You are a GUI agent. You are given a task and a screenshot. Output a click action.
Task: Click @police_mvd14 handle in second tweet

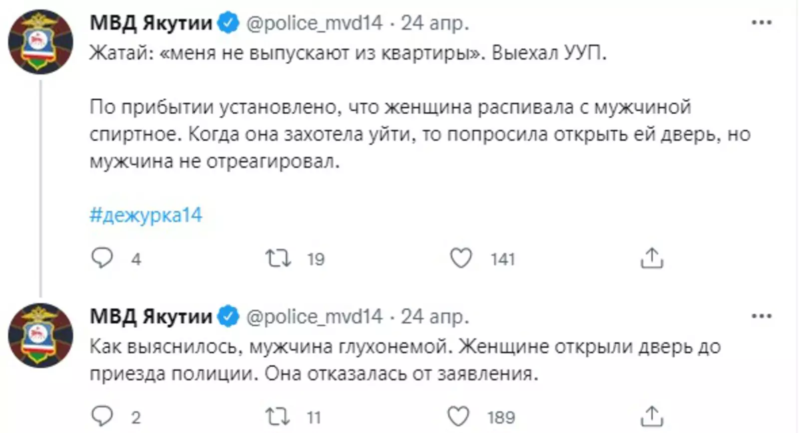(314, 316)
